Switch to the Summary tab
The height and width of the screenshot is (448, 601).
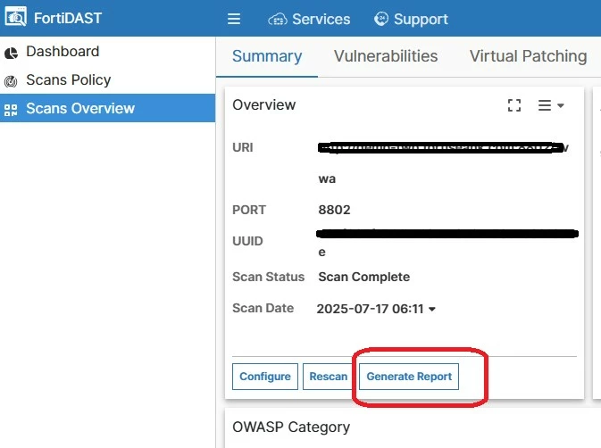(267, 56)
